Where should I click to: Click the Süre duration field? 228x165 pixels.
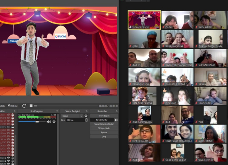click(x=75, y=120)
